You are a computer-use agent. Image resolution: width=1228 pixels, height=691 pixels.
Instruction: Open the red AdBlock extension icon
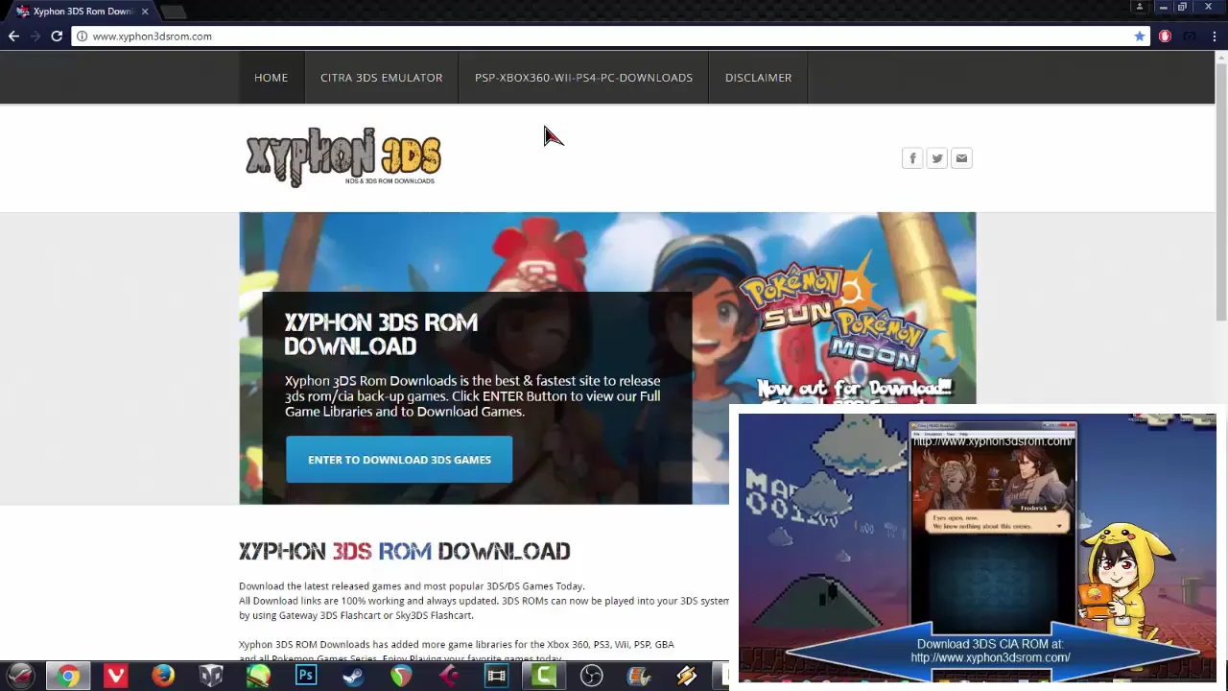click(x=1165, y=36)
